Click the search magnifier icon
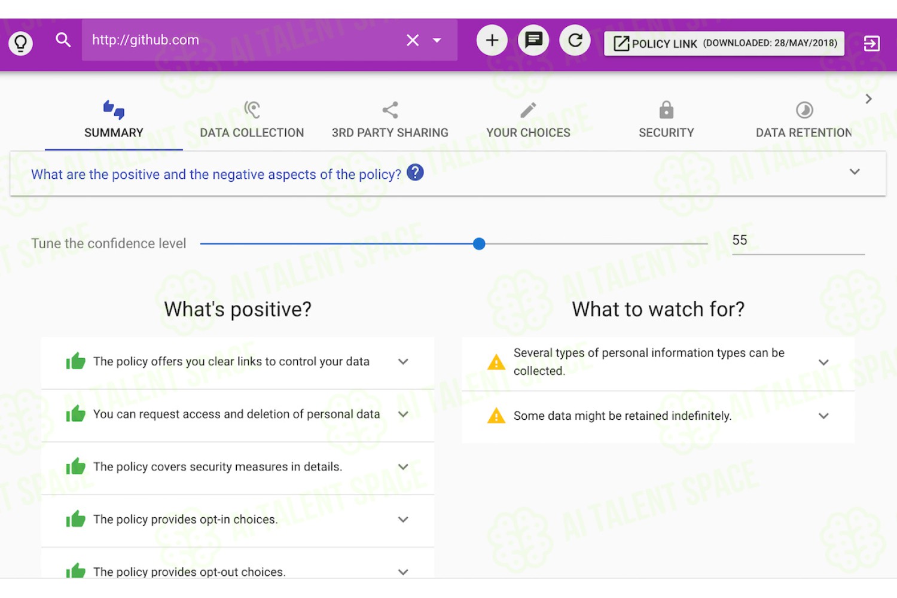 (x=63, y=40)
